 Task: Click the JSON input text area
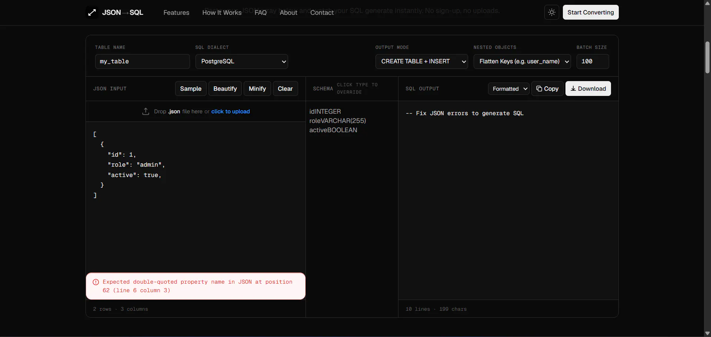click(x=196, y=197)
